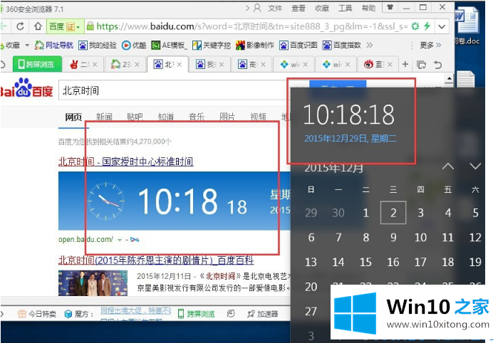
Task: Open the .doc file on the desktop
Action: pos(467,26)
